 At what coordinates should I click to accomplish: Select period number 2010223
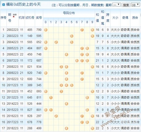tap(12, 79)
